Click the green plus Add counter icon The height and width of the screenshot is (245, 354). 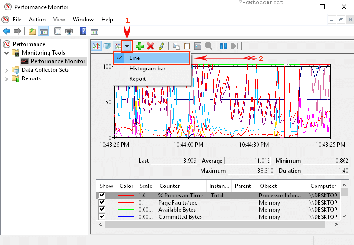[x=140, y=46]
